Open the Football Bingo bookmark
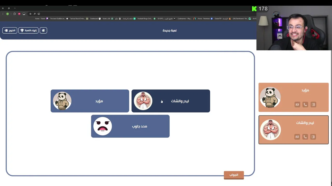This screenshot has width=332, height=186. point(147,19)
